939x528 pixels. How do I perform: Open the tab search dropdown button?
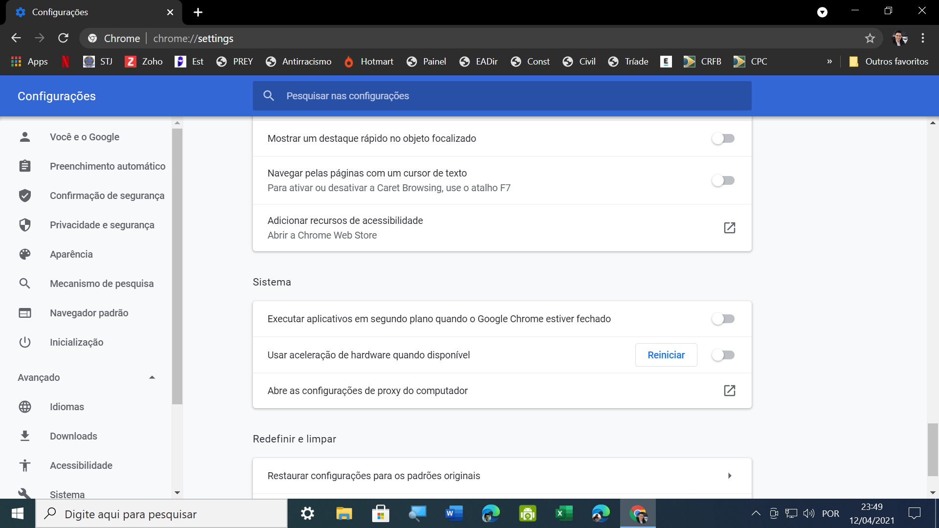tap(822, 12)
